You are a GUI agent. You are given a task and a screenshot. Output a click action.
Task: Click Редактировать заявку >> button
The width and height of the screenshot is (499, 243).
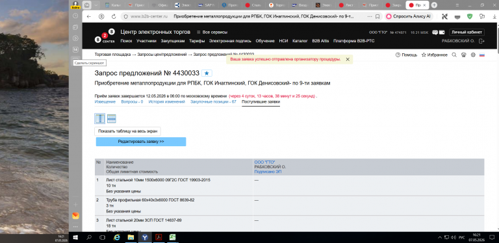141,142
